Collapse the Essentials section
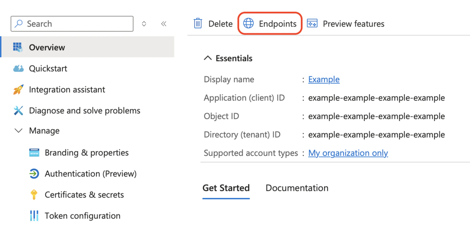Screen dimensions: 470x225 coord(207,57)
